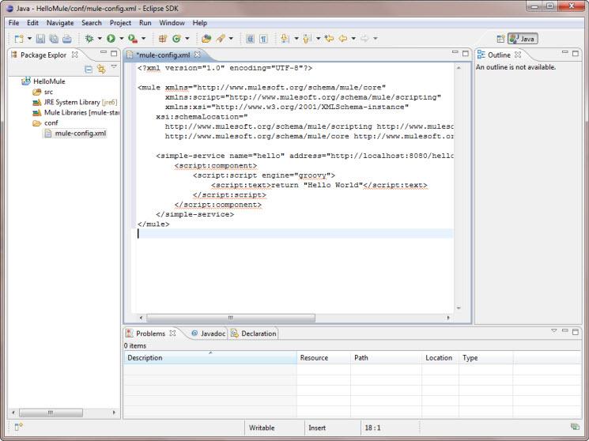
Task: Run the project with green play icon
Action: pos(111,38)
